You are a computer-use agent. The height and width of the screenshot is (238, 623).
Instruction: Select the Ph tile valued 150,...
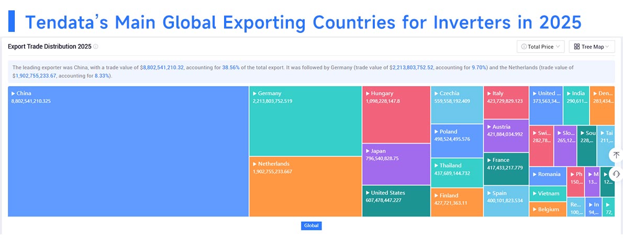[575, 182]
